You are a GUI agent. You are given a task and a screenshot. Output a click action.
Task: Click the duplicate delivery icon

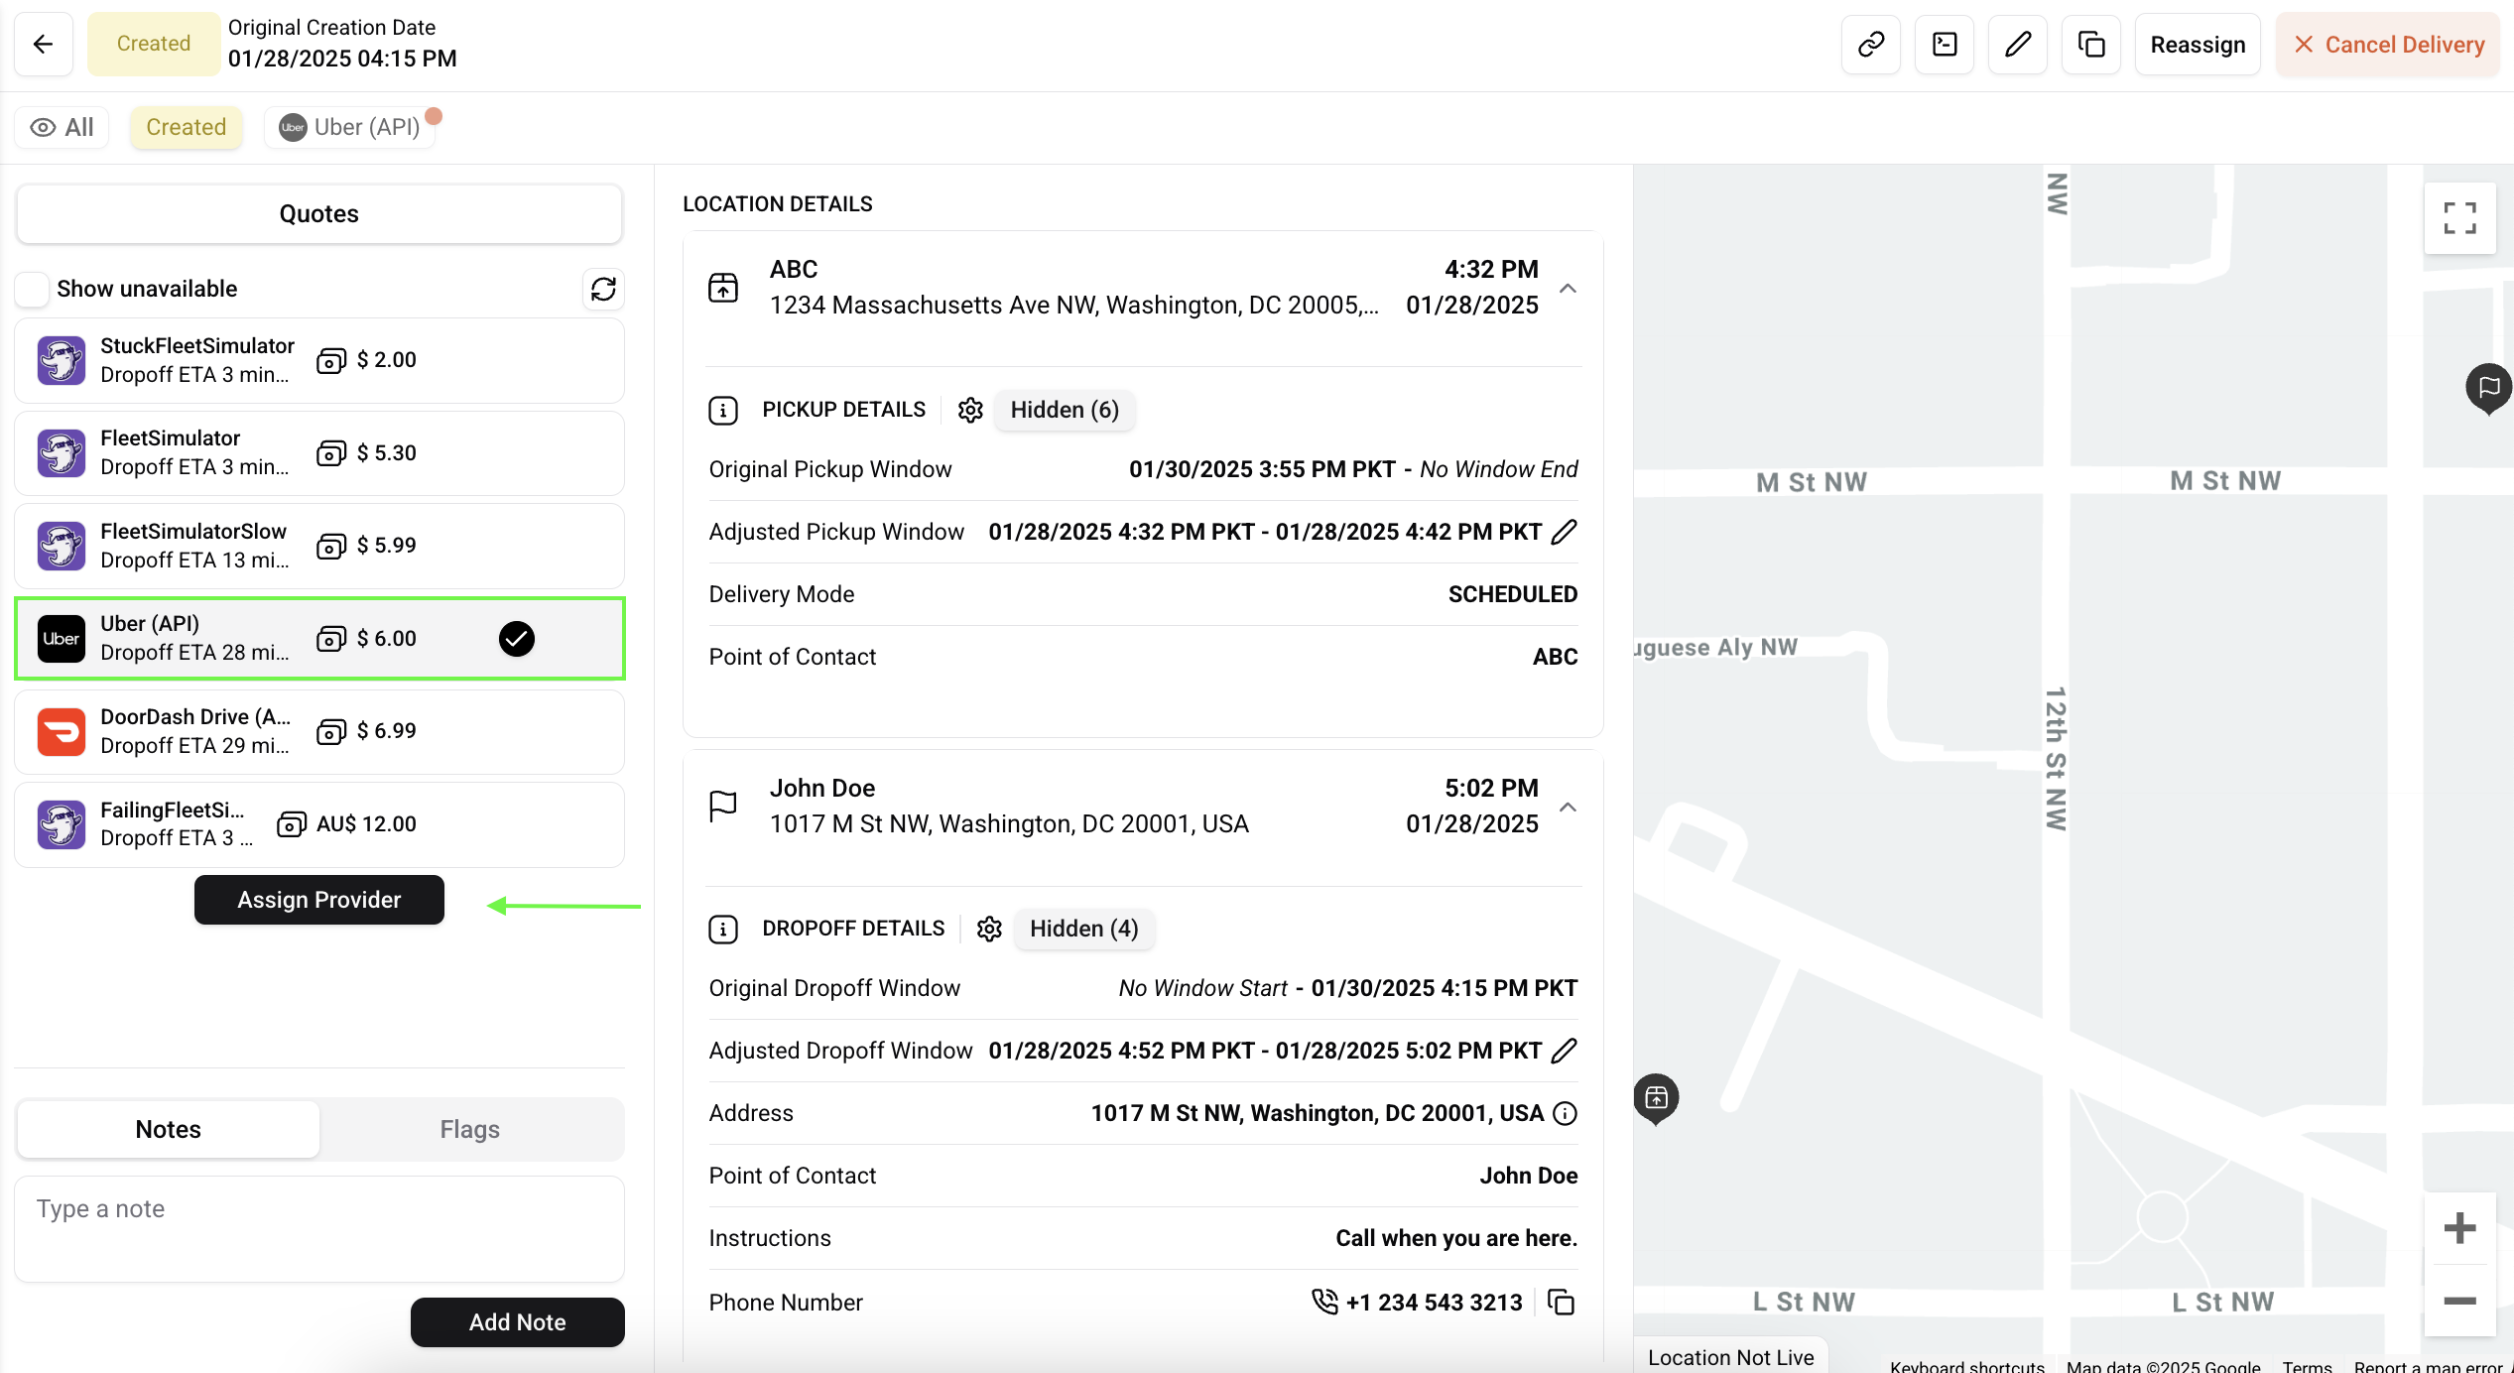point(2090,45)
